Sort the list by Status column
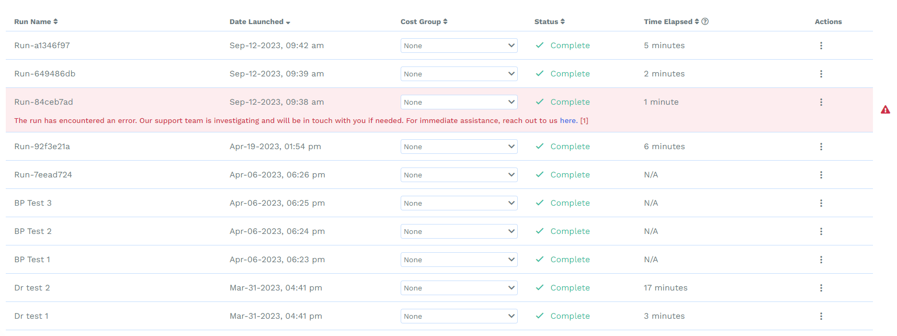Viewport: 897px width, 336px height. pos(550,21)
